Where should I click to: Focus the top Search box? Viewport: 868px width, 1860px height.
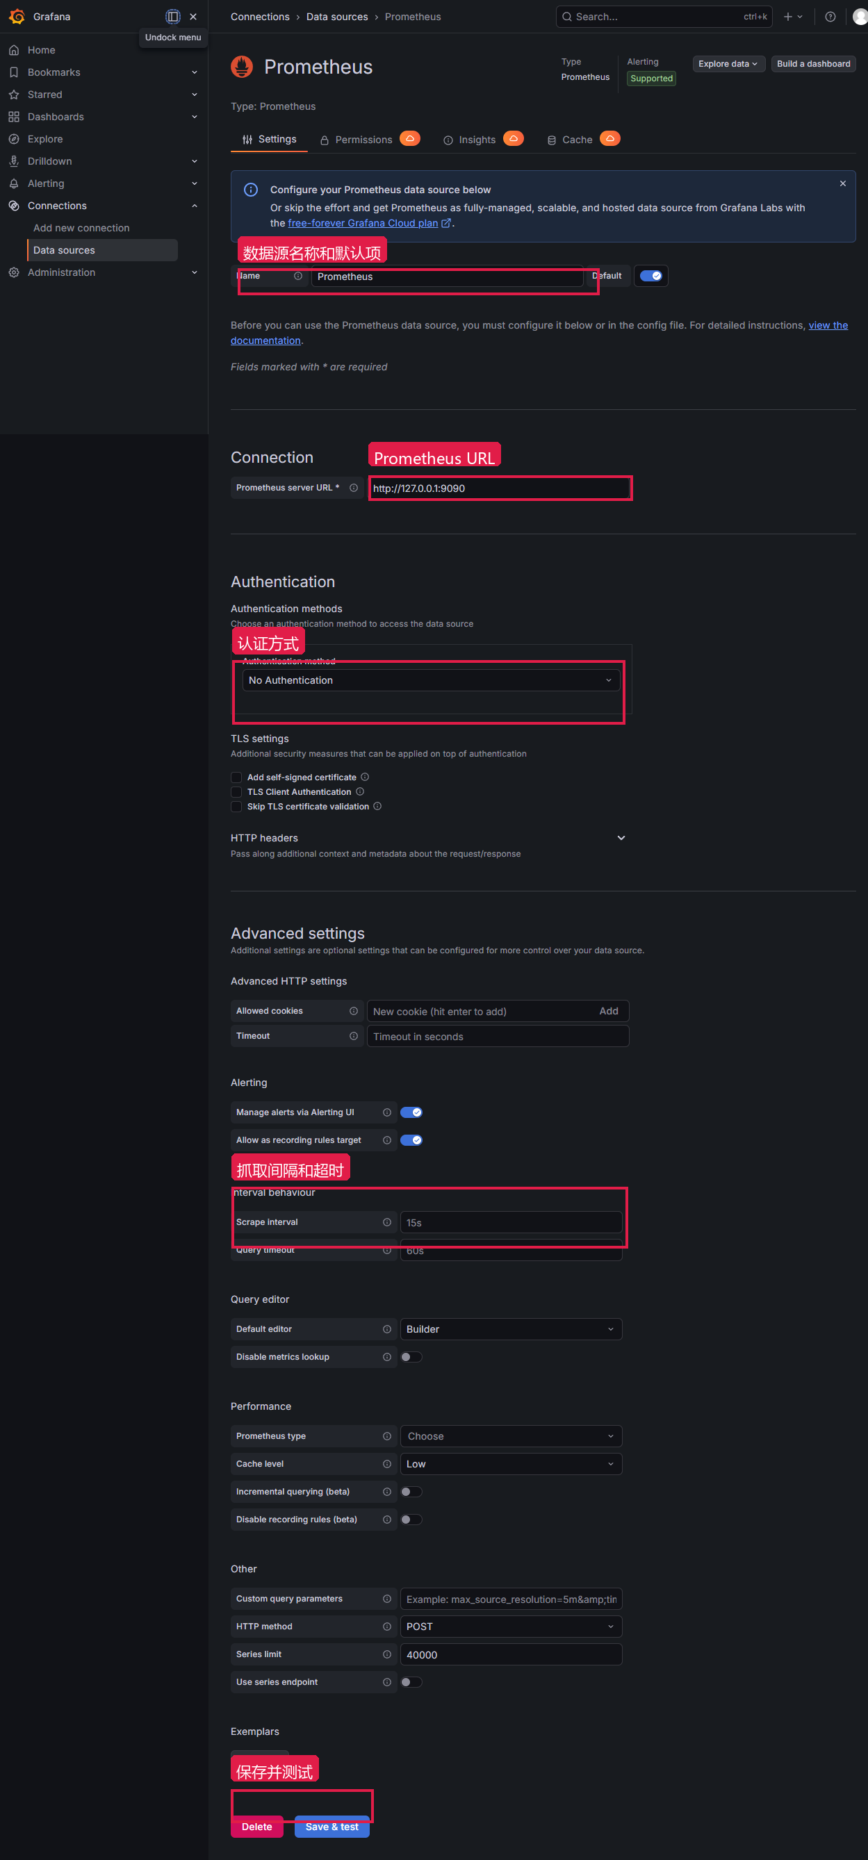664,17
